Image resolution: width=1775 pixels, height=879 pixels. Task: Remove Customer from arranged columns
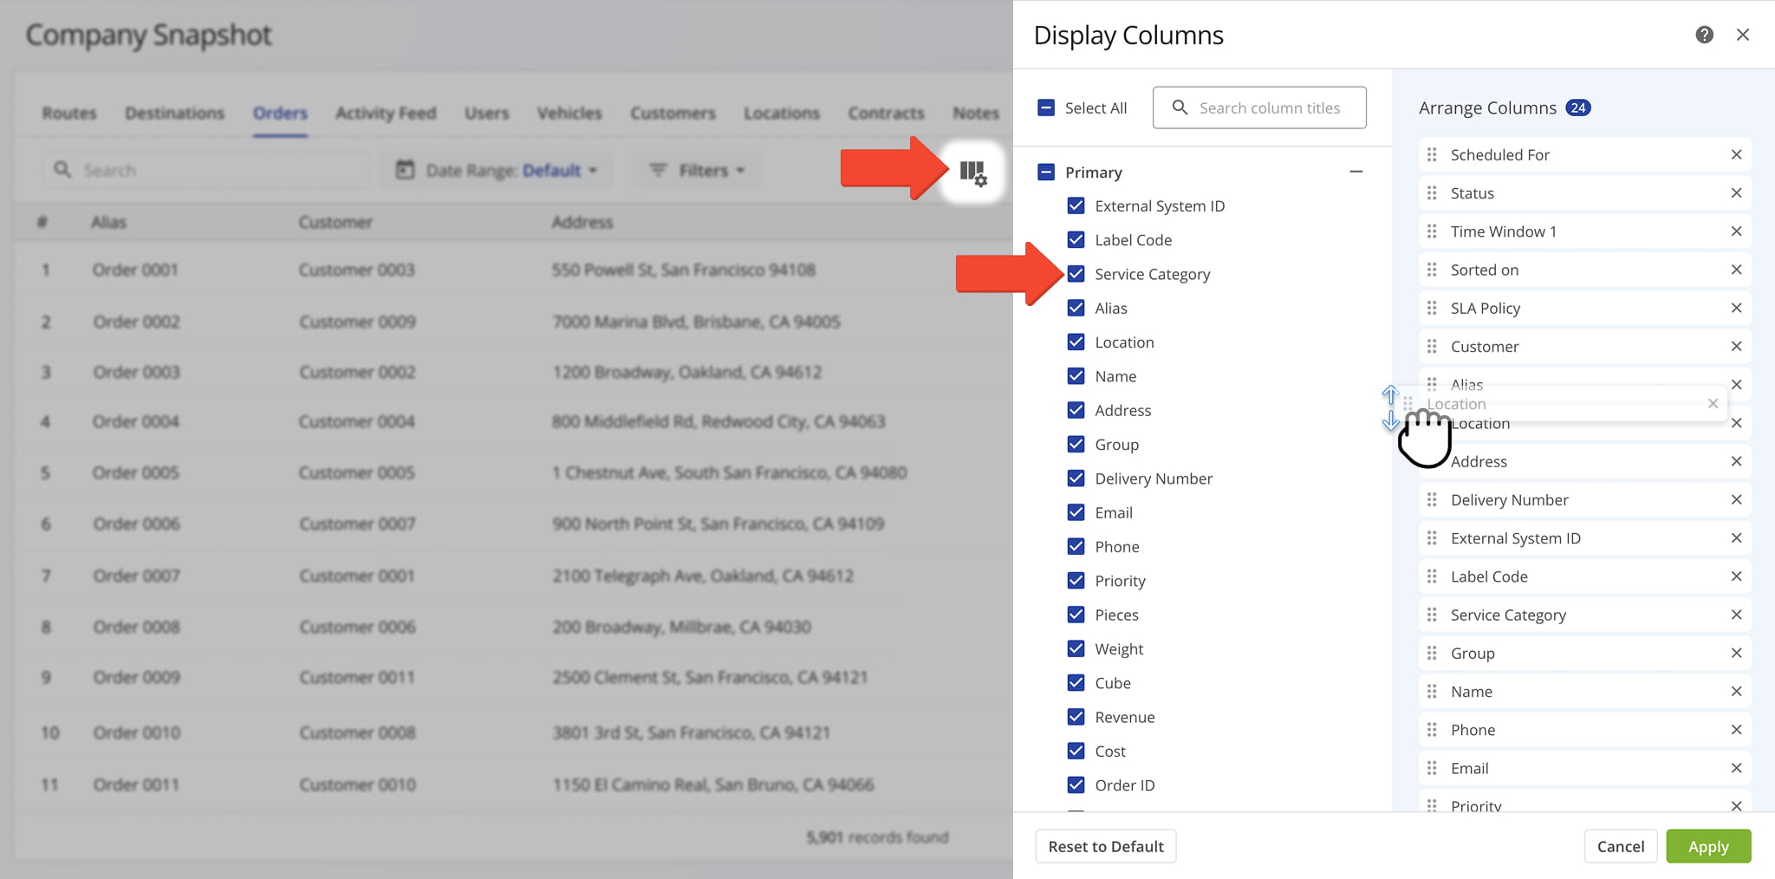point(1736,346)
